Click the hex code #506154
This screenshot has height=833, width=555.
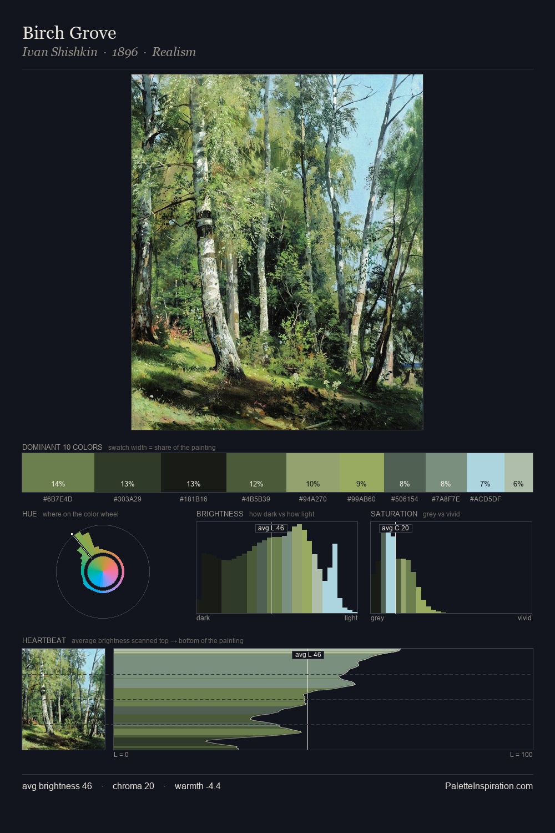(405, 499)
